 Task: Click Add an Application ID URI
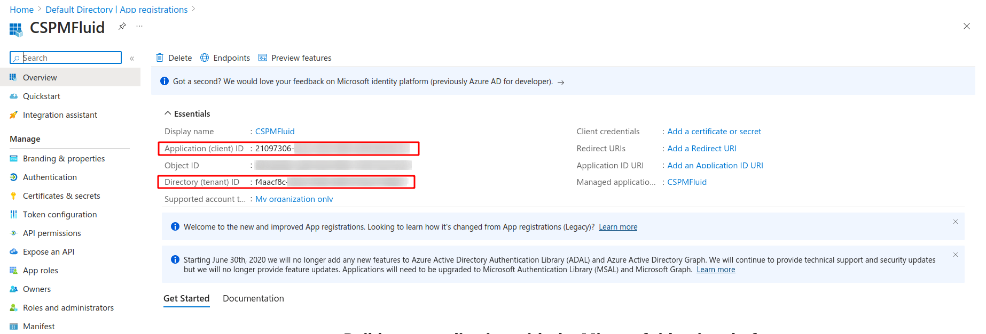715,165
